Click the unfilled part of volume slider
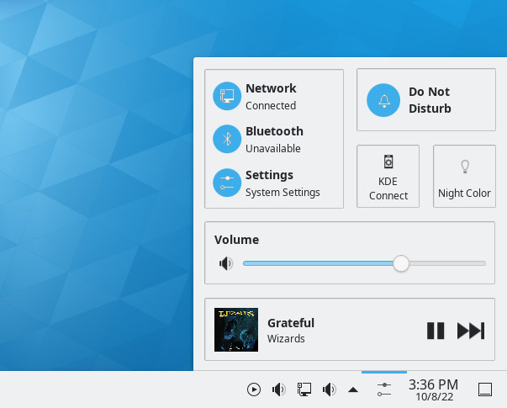This screenshot has width=507, height=408. tap(447, 263)
